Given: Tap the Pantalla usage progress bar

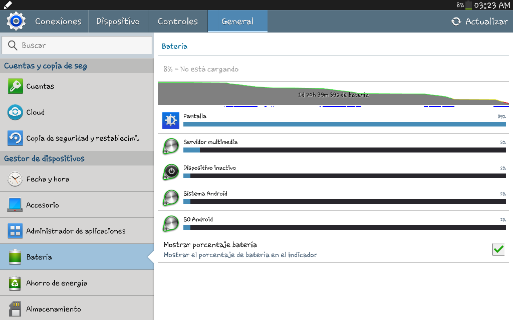Looking at the screenshot, I should [344, 124].
